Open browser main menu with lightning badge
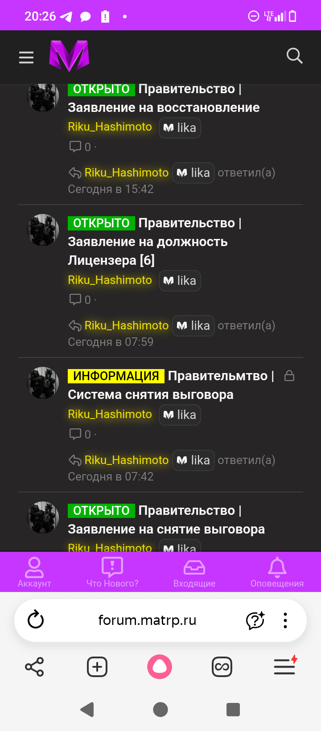The height and width of the screenshot is (731, 321). (285, 666)
